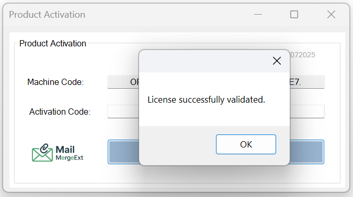353x197 pixels.
Task: Click the blue activate button's left edge
Action: (123, 152)
